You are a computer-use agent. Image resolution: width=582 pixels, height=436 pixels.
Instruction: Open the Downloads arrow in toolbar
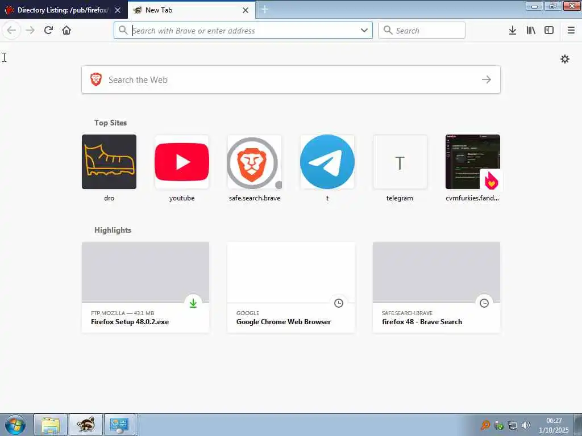513,31
